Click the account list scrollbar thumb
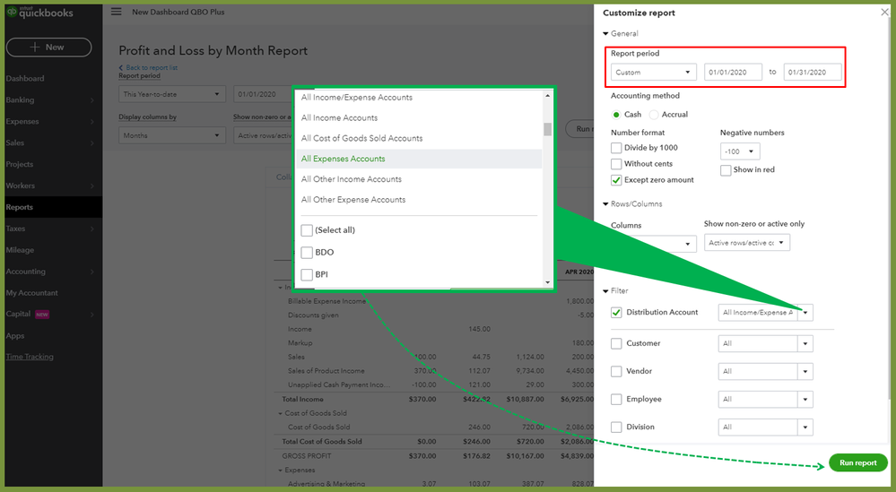The height and width of the screenshot is (492, 896). pos(547,130)
